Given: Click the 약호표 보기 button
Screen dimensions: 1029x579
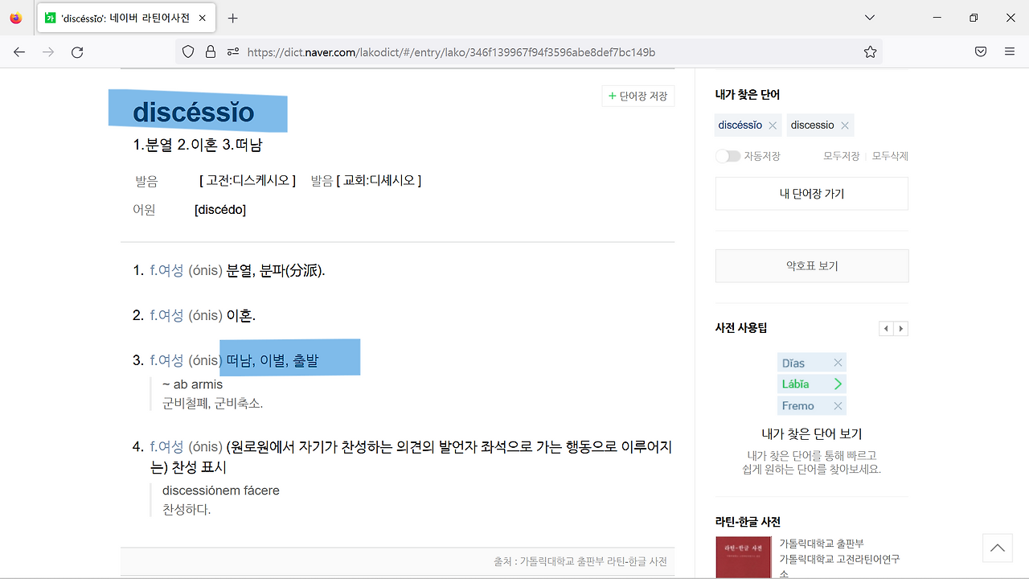Looking at the screenshot, I should pyautogui.click(x=811, y=266).
